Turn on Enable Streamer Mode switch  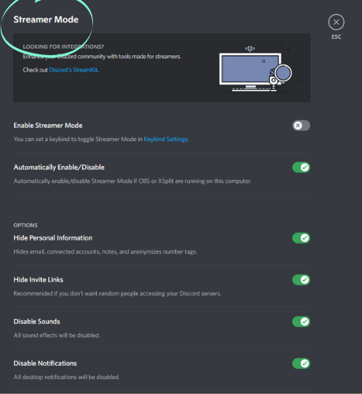[x=301, y=125]
